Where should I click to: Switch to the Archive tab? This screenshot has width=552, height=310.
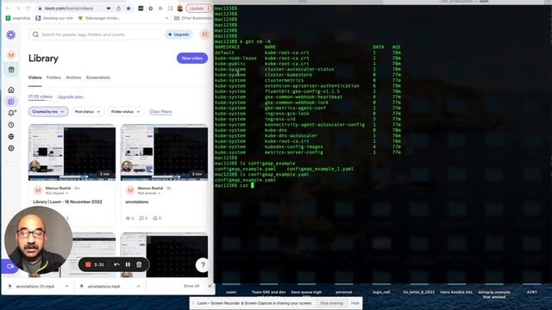tap(73, 77)
